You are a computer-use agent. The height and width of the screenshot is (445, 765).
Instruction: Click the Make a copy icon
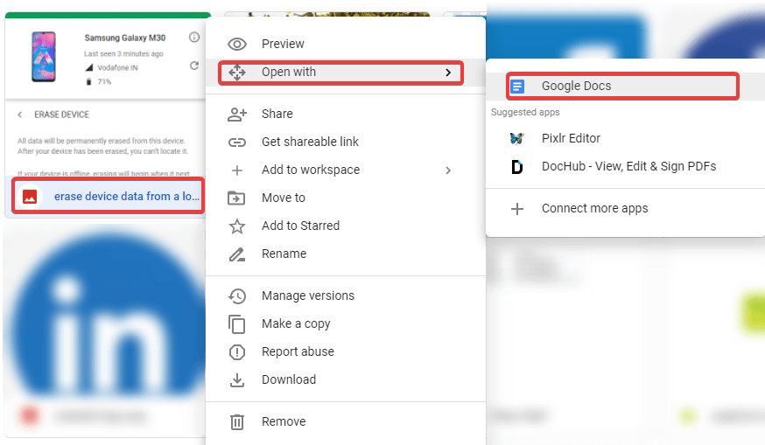click(x=237, y=324)
